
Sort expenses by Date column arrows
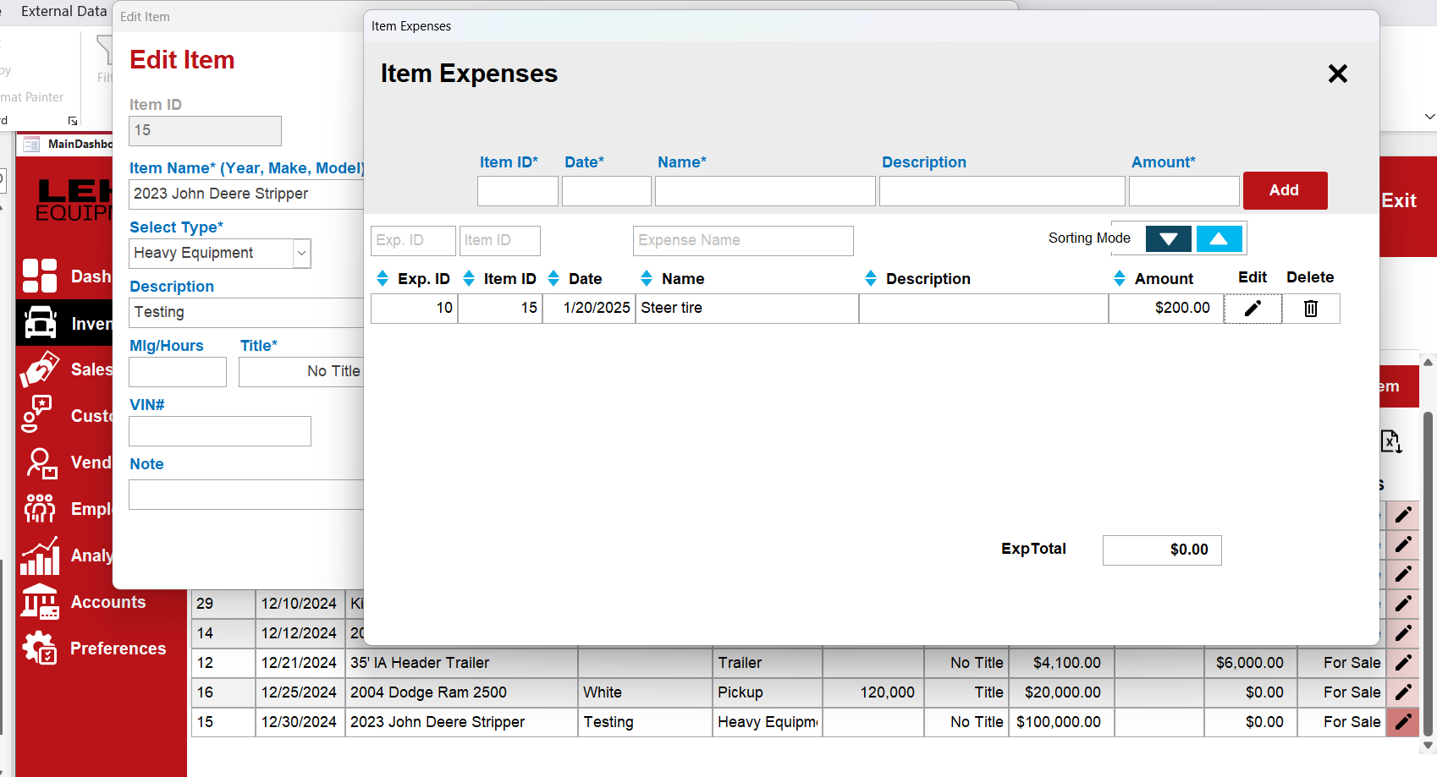click(x=553, y=278)
